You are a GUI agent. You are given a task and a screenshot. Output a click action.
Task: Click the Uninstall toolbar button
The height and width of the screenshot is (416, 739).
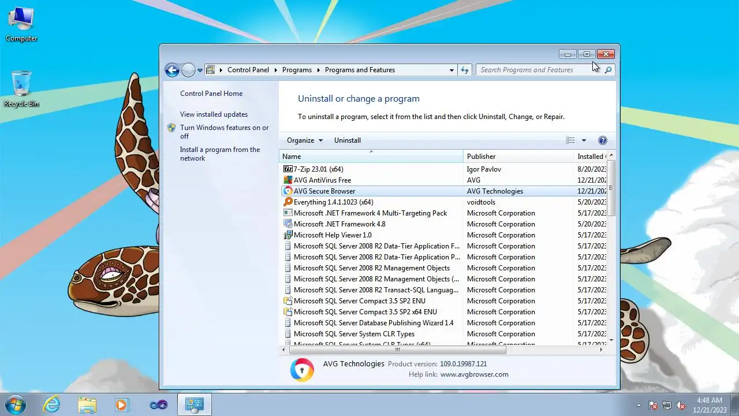pos(348,140)
